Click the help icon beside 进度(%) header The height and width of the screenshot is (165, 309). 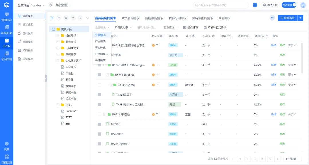[x=267, y=36]
